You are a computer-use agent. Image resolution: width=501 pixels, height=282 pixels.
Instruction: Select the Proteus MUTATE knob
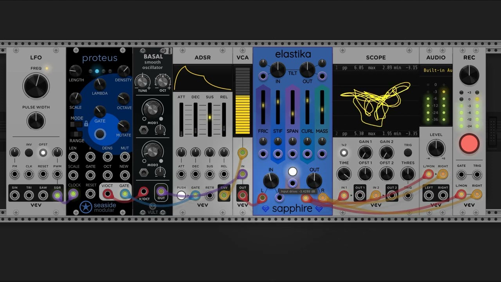123,126
